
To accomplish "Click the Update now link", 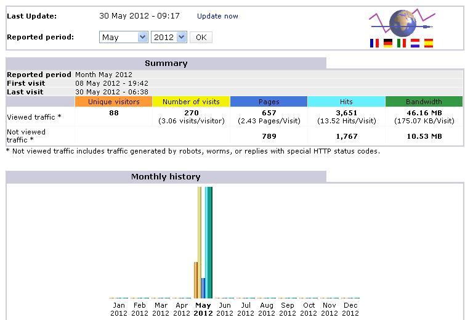I will pyautogui.click(x=217, y=16).
